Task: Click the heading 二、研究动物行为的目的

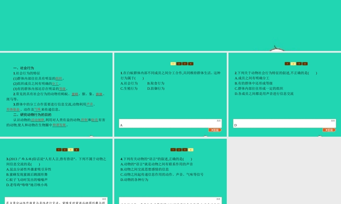Action: [32, 115]
